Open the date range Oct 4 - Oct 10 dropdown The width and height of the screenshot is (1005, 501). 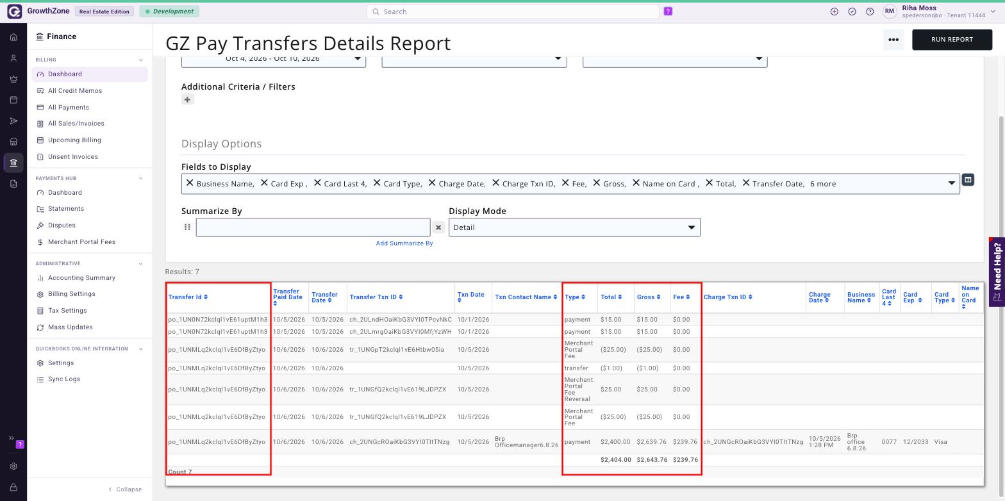pyautogui.click(x=274, y=61)
